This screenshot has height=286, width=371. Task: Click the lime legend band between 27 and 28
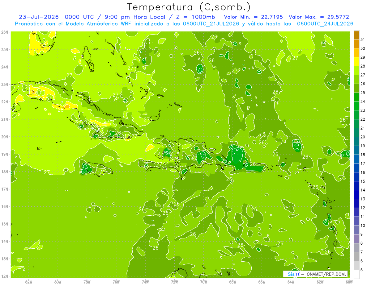click(x=356, y=71)
